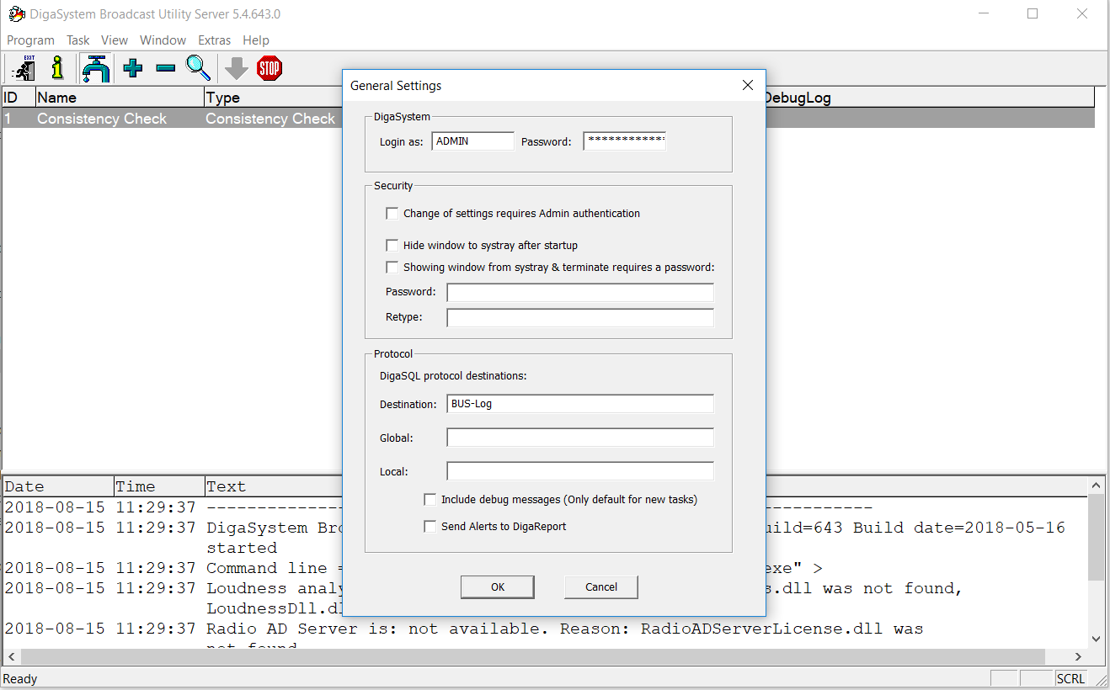Enable 'Send Alerts to DigaReport' option
Screen dimensions: 1110x690
click(430, 527)
